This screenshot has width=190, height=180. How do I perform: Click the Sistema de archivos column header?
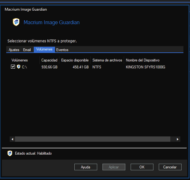[107, 60]
